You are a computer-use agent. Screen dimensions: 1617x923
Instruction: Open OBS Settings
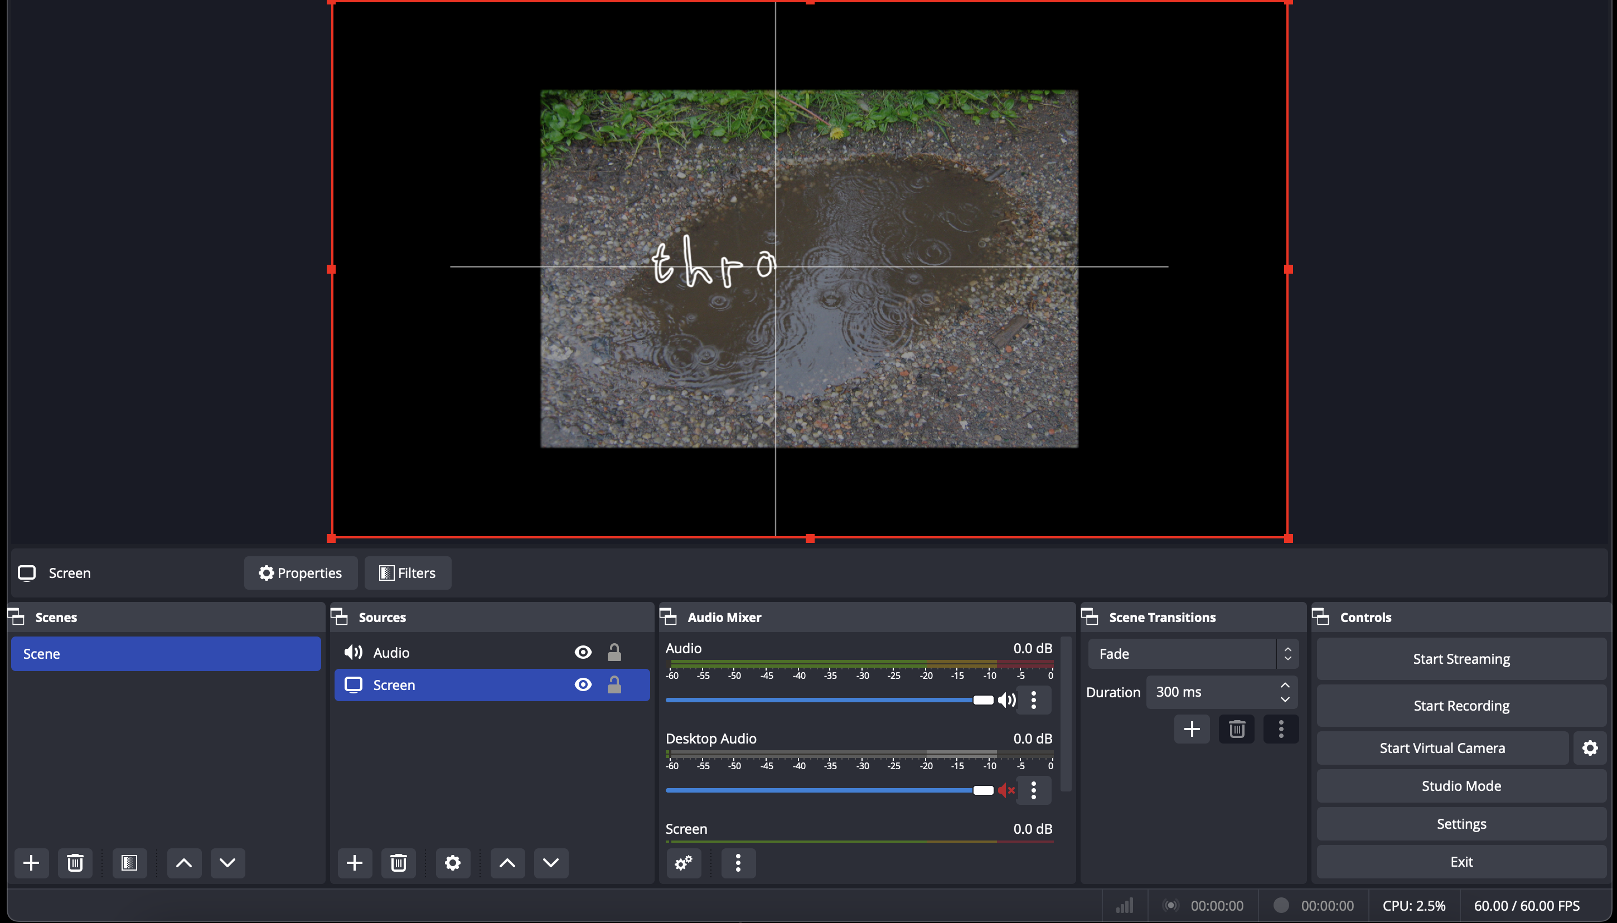(1461, 824)
